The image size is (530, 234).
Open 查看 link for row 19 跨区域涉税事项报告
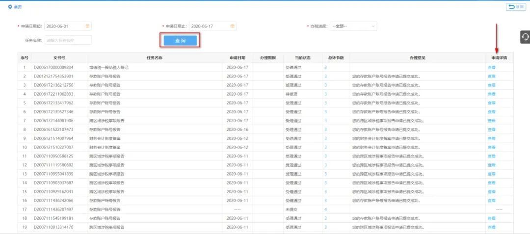pos(491,227)
